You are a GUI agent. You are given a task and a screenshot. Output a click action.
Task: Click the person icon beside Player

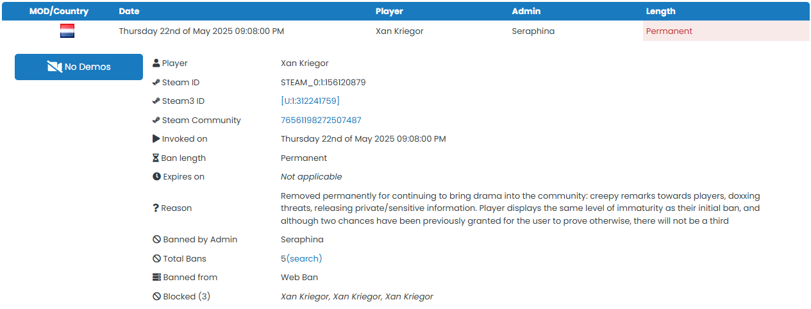pyautogui.click(x=156, y=63)
